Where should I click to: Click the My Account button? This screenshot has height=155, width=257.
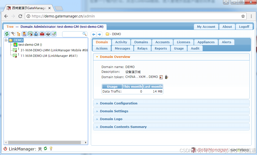point(206,27)
